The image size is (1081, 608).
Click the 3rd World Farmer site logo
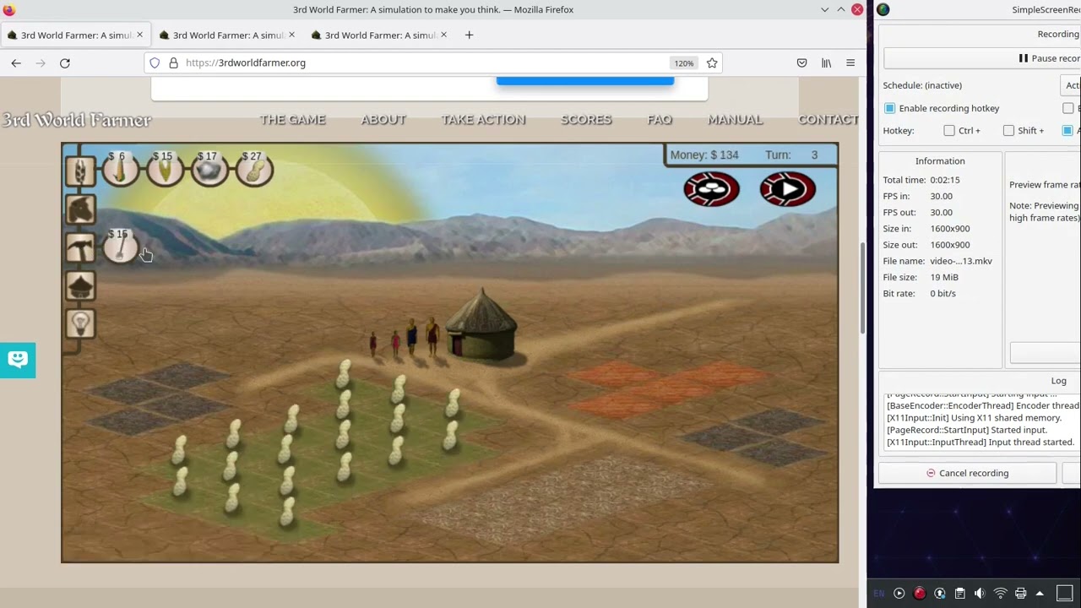(x=76, y=120)
